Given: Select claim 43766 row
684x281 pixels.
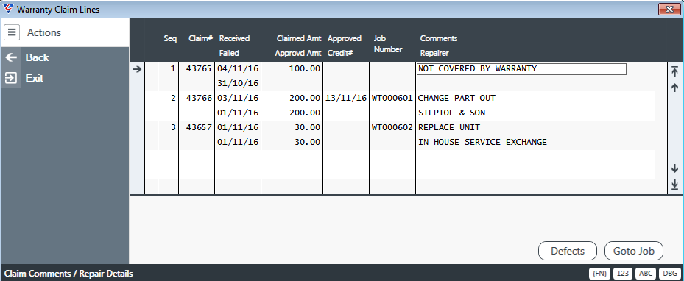Looking at the screenshot, I should coord(400,105).
